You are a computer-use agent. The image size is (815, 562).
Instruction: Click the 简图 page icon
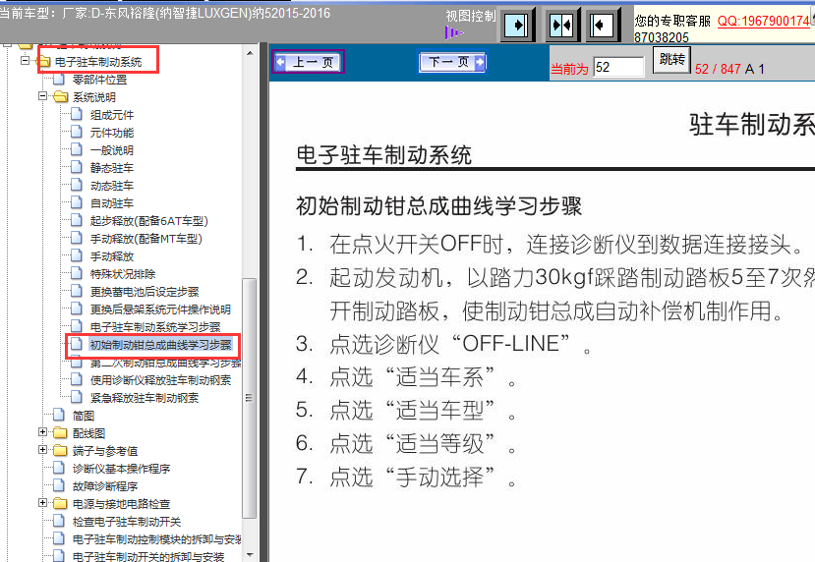(x=59, y=414)
